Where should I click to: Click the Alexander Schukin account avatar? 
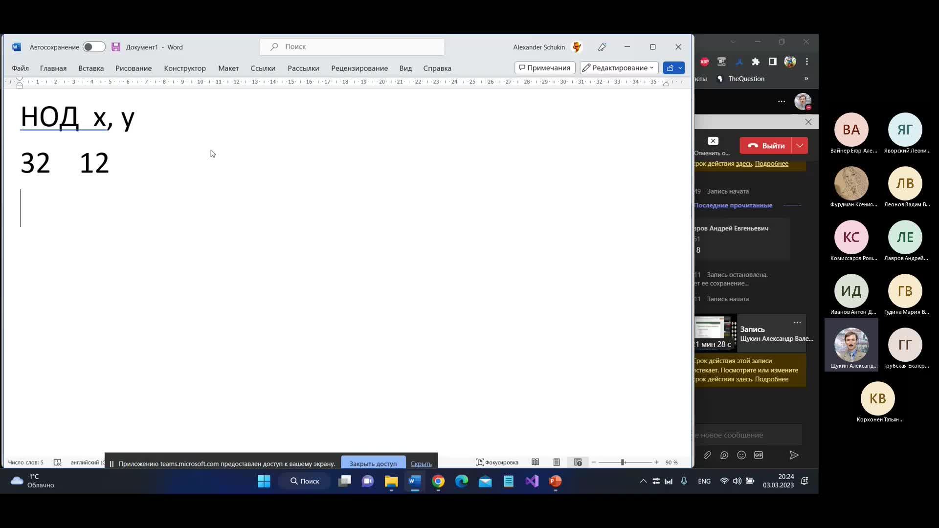click(577, 47)
